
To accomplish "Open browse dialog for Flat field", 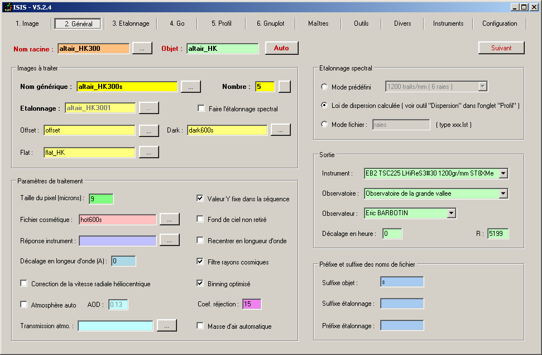I will 149,152.
